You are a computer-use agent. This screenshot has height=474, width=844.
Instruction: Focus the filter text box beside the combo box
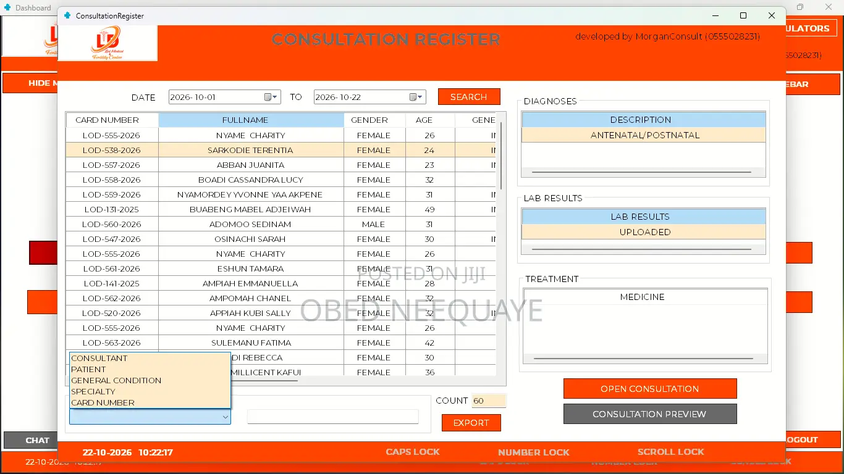pyautogui.click(x=333, y=417)
